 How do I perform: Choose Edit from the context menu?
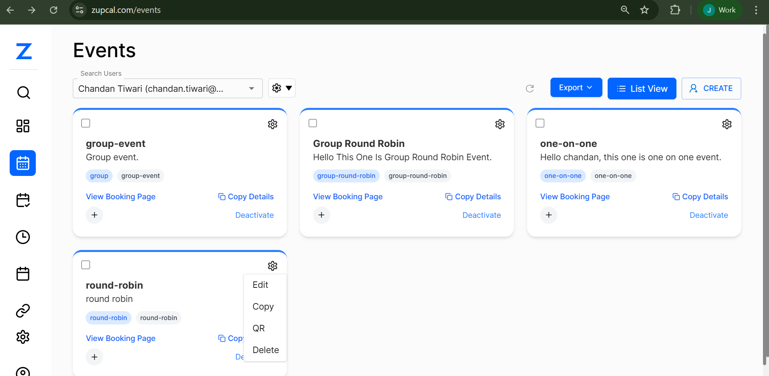pos(260,285)
